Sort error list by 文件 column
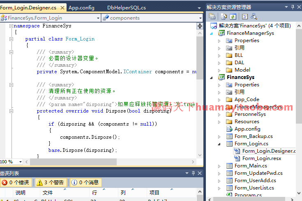The height and width of the screenshot is (201, 302). tap(65, 192)
